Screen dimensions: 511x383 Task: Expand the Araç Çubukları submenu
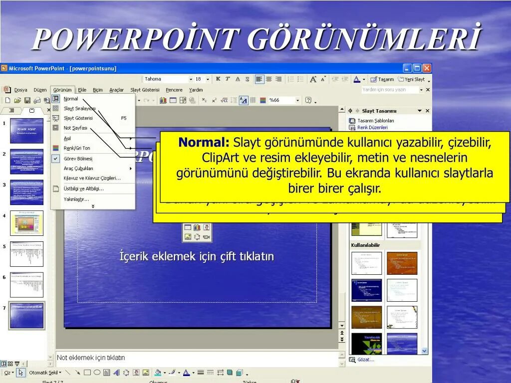pyautogui.click(x=93, y=169)
